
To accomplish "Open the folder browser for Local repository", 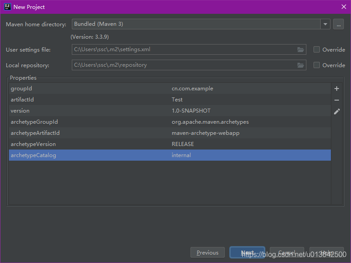I will 301,65.
